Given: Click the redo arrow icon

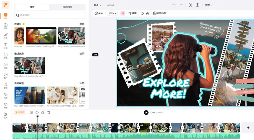Looking at the screenshot, I should pos(182,5).
